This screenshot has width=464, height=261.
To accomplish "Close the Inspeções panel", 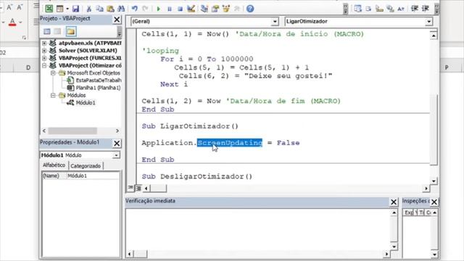I will tap(434, 202).
